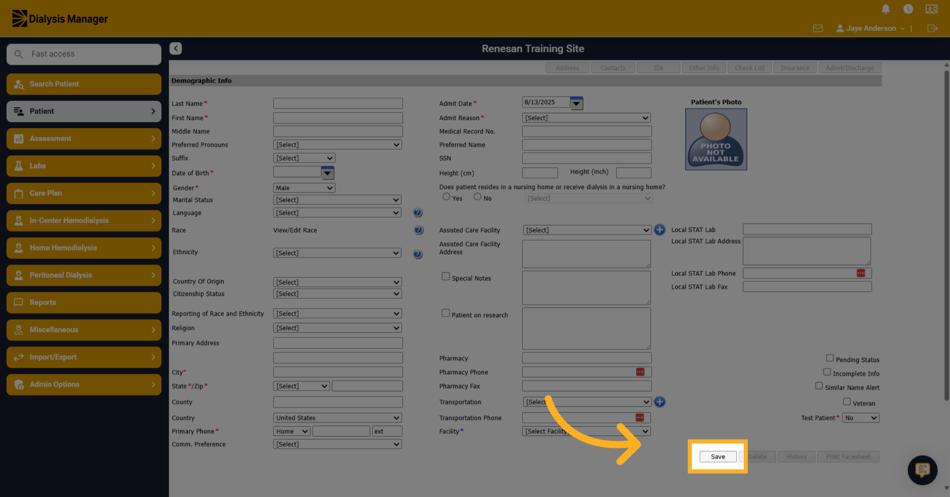950x497 pixels.
Task: Open the Gender dropdown
Action: [x=304, y=188]
